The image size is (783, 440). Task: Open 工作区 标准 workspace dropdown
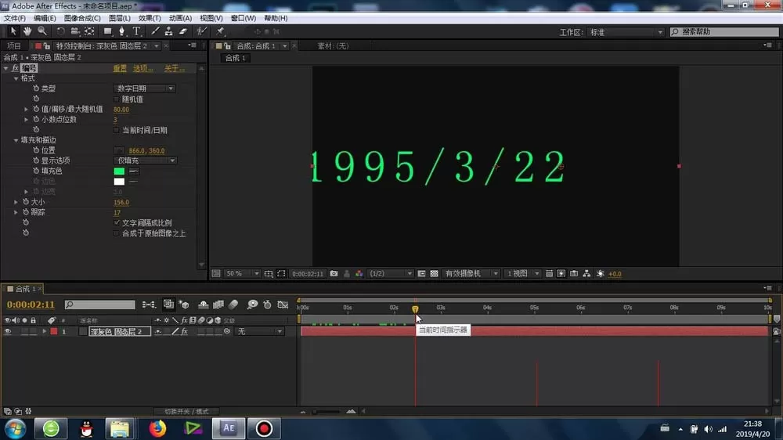coord(625,32)
